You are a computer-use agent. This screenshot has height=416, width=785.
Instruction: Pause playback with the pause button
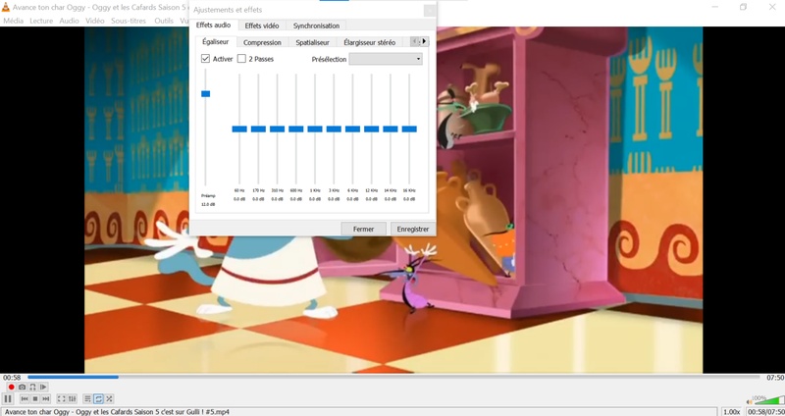[x=8, y=398]
